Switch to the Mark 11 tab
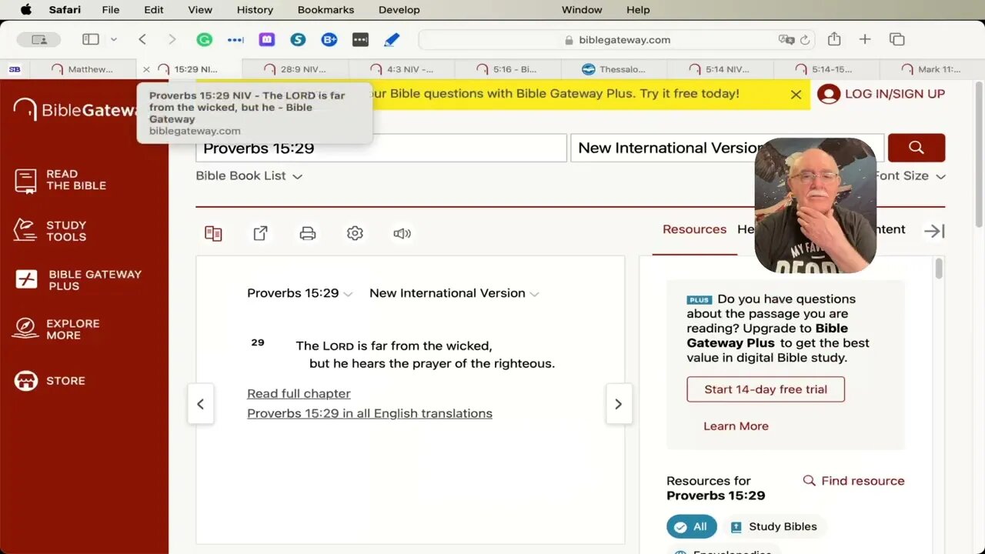 pyautogui.click(x=931, y=69)
